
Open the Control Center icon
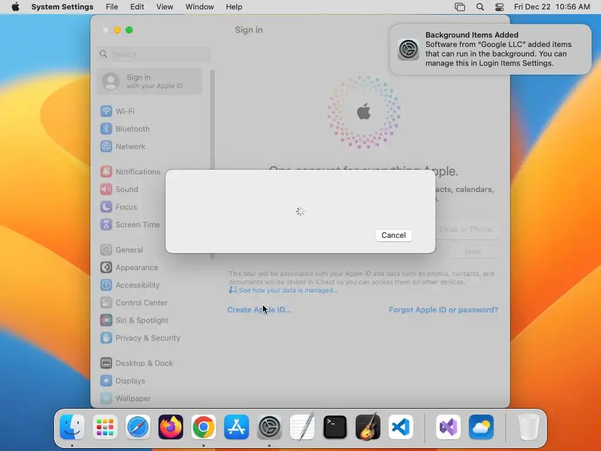106,303
